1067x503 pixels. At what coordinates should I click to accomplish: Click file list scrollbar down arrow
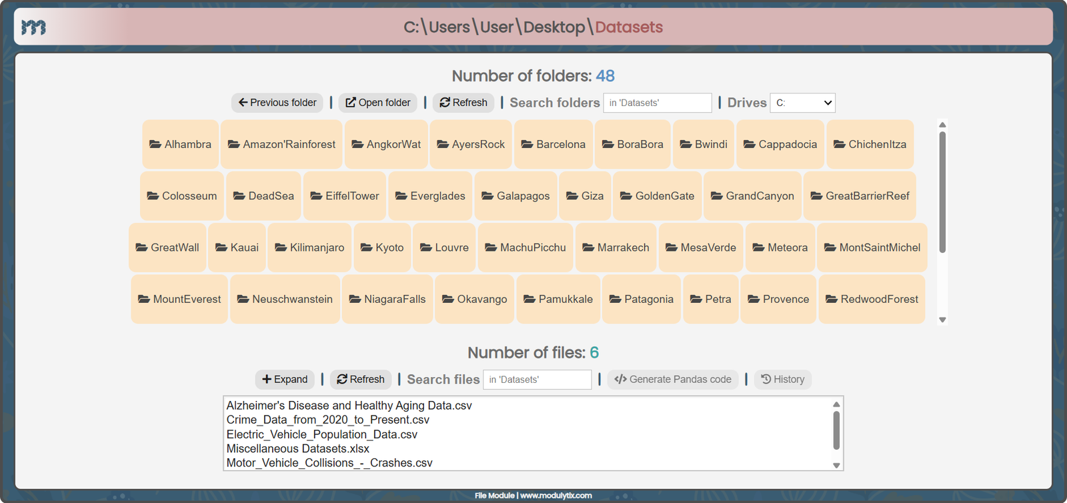836,466
